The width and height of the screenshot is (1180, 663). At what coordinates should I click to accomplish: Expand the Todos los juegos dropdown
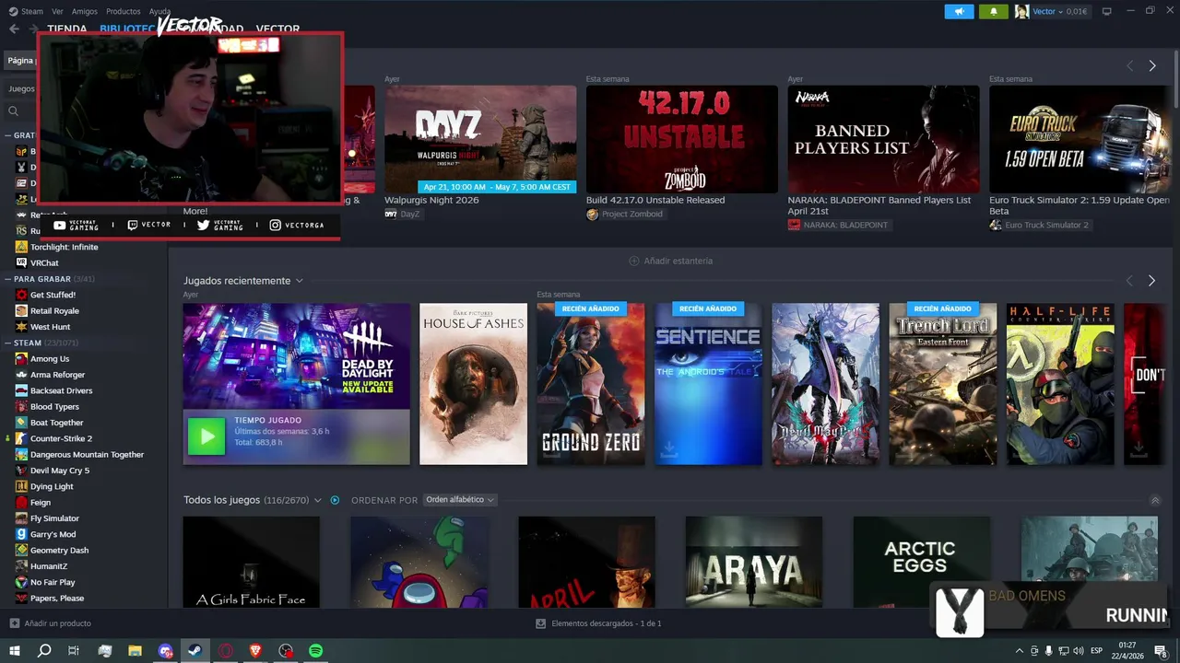coord(317,500)
